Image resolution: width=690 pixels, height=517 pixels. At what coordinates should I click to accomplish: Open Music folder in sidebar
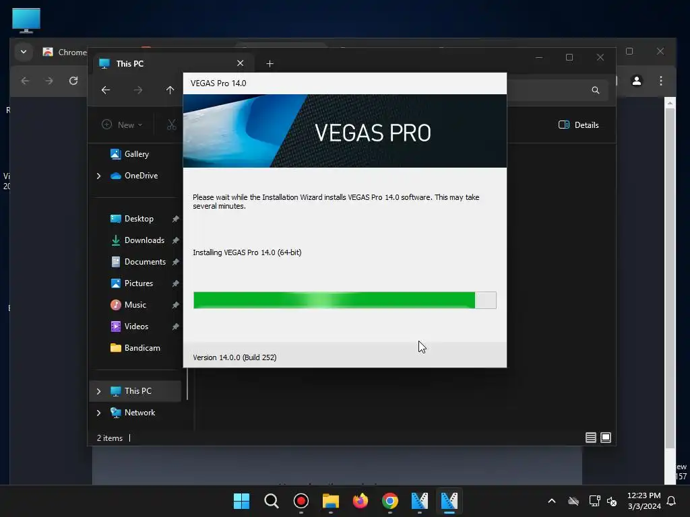click(128, 305)
